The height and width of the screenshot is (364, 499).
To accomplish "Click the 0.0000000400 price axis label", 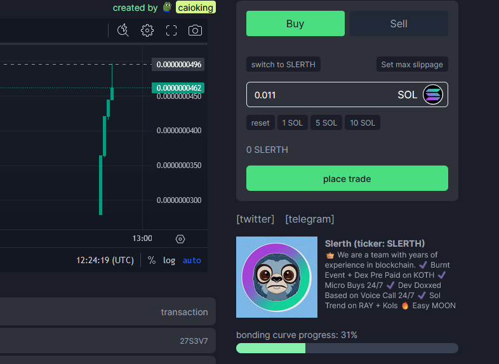I will (x=179, y=131).
